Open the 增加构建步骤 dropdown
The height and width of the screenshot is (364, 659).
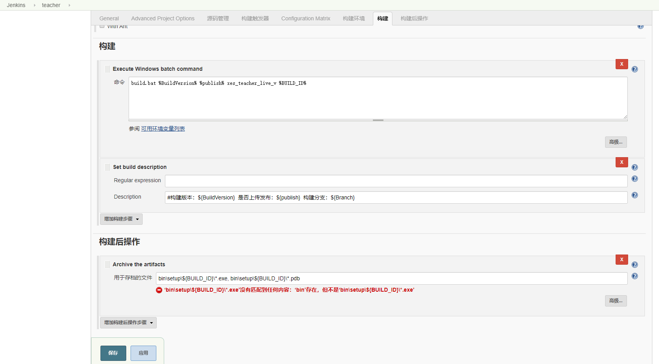[121, 219]
